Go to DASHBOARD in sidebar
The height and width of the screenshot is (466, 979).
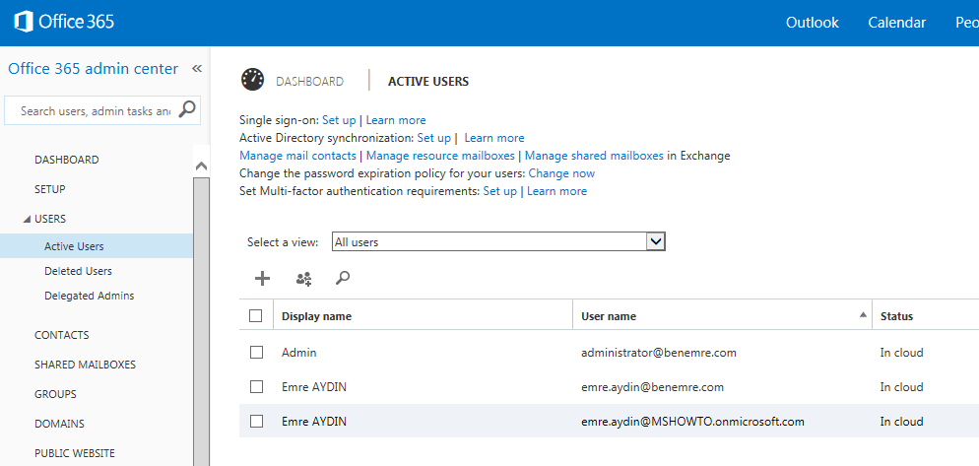67,160
